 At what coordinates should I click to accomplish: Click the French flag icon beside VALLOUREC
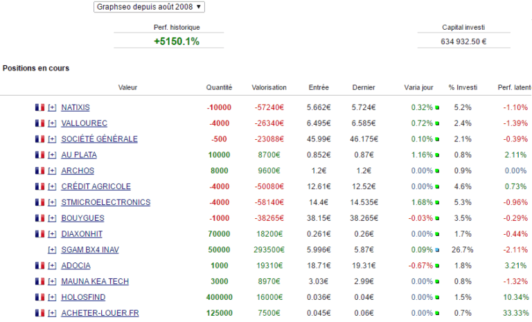(39, 123)
